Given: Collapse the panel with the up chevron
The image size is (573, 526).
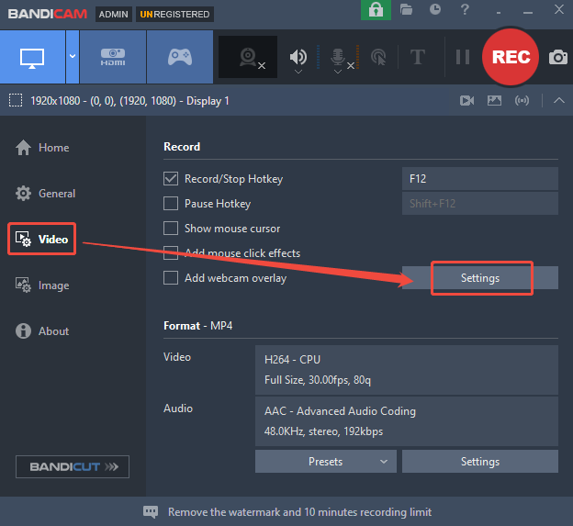Looking at the screenshot, I should (558, 100).
